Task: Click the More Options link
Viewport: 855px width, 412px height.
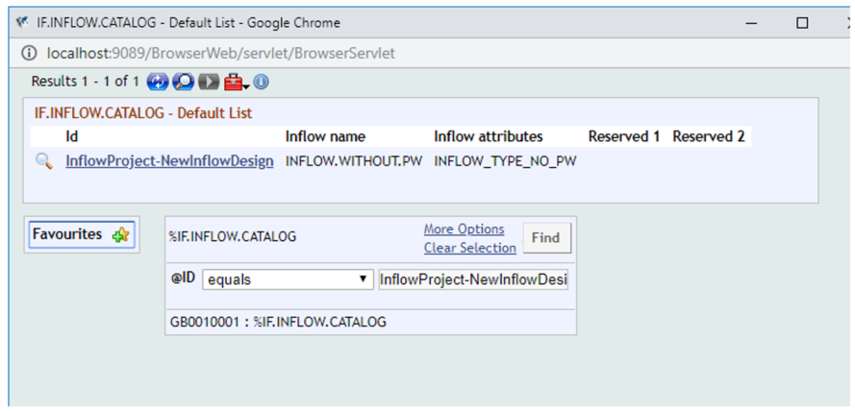Action: [464, 230]
